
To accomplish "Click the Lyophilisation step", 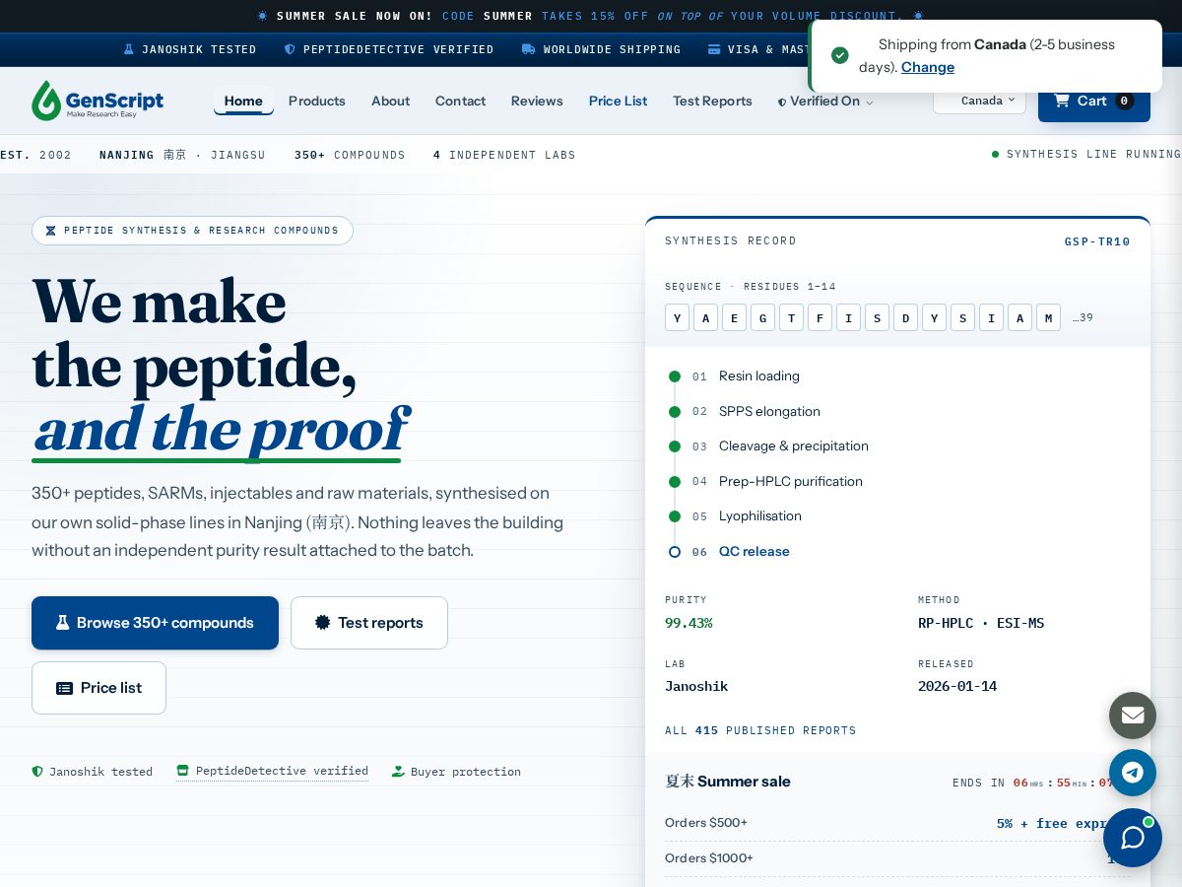I will (760, 516).
